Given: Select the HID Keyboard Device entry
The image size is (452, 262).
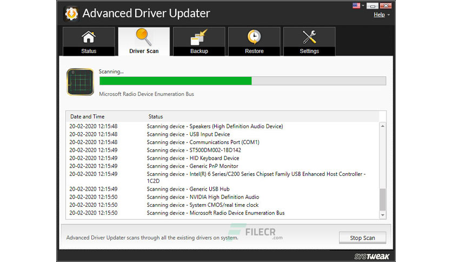Looking at the screenshot, I should coord(223,158).
